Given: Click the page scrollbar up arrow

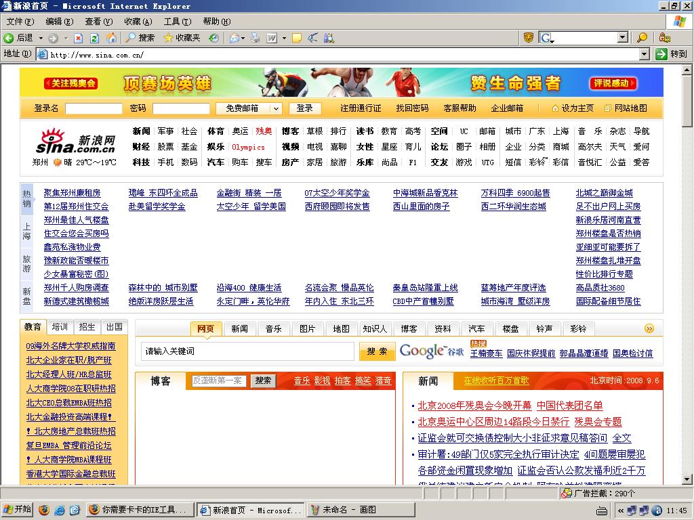Looking at the screenshot, I should pos(687,70).
